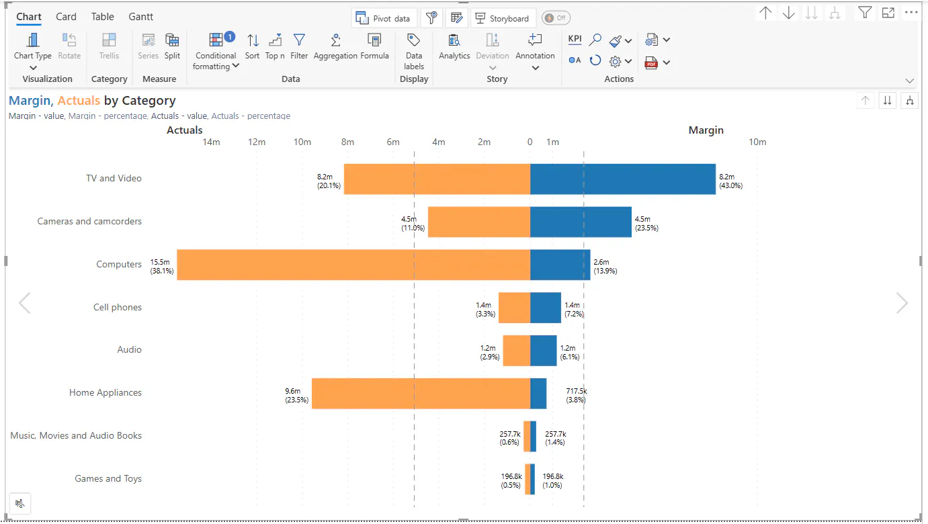
Task: Click the KPI icon in Actions
Action: point(575,39)
